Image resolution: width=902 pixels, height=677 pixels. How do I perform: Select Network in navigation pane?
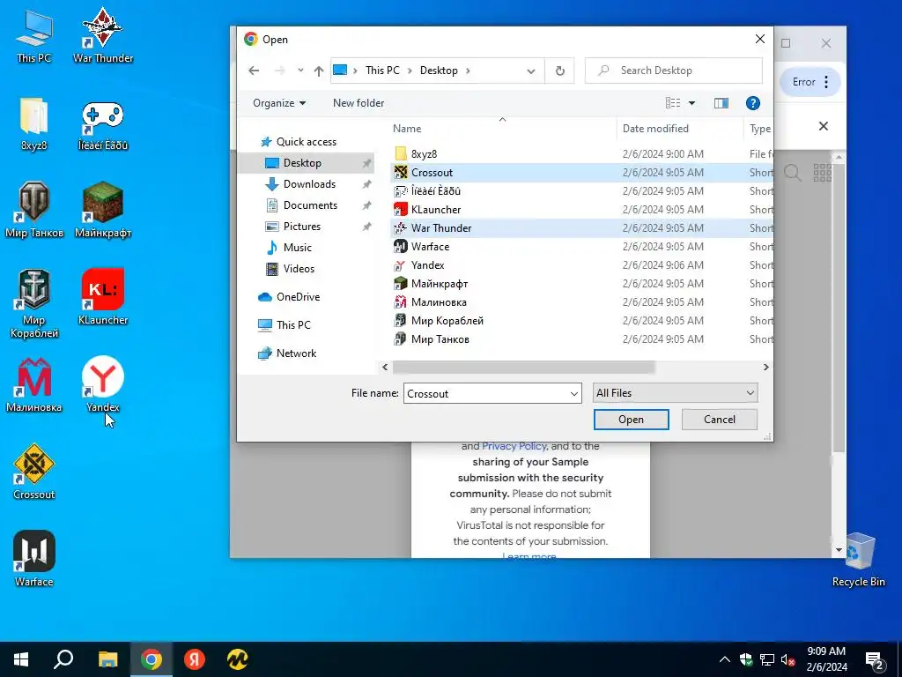coord(296,353)
